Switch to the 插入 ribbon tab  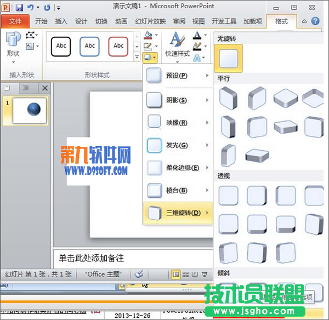click(x=61, y=21)
